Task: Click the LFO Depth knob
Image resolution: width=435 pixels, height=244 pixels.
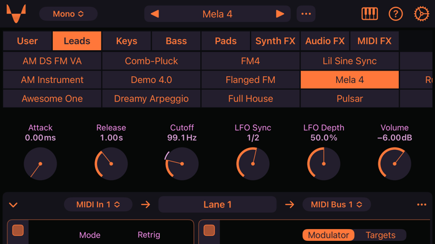Action: pyautogui.click(x=324, y=163)
